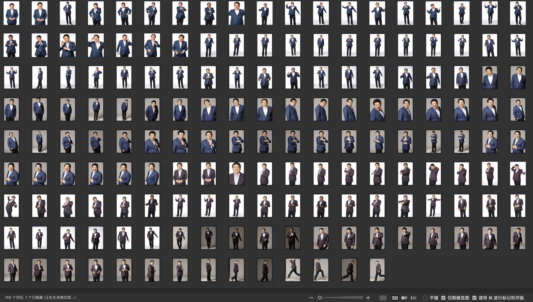
Task: Uncheck the 仅限缩览图 checkbox
Action: 443,298
